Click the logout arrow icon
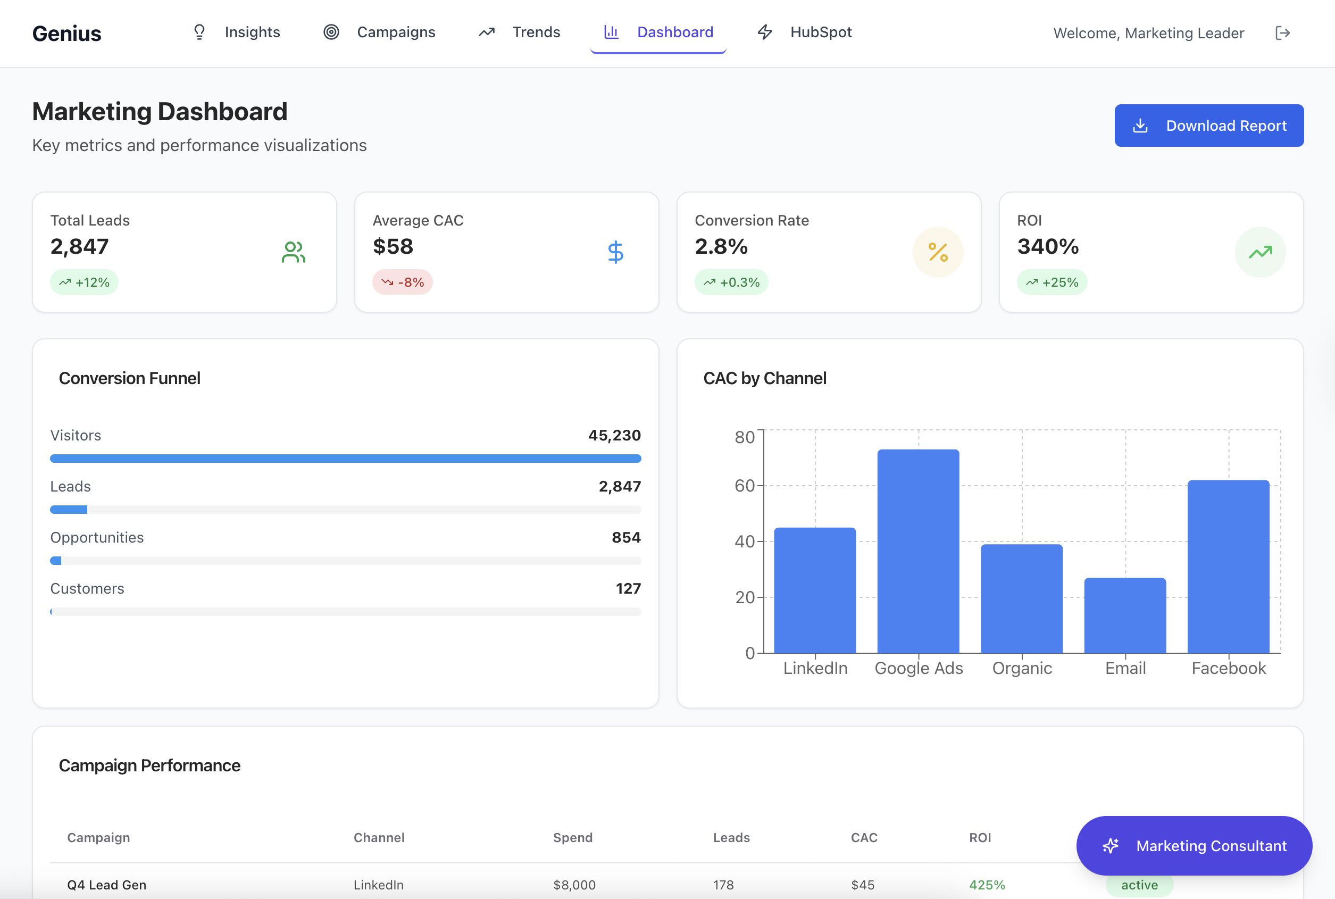Image resolution: width=1335 pixels, height=899 pixels. pos(1282,34)
